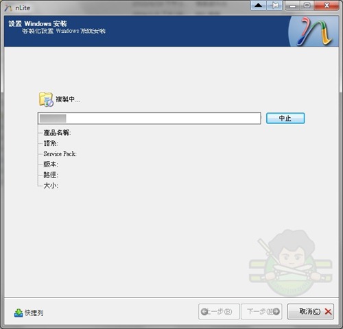The width and height of the screenshot is (343, 329).
Task: Open the 快捷列 tray label
Action: (34, 313)
